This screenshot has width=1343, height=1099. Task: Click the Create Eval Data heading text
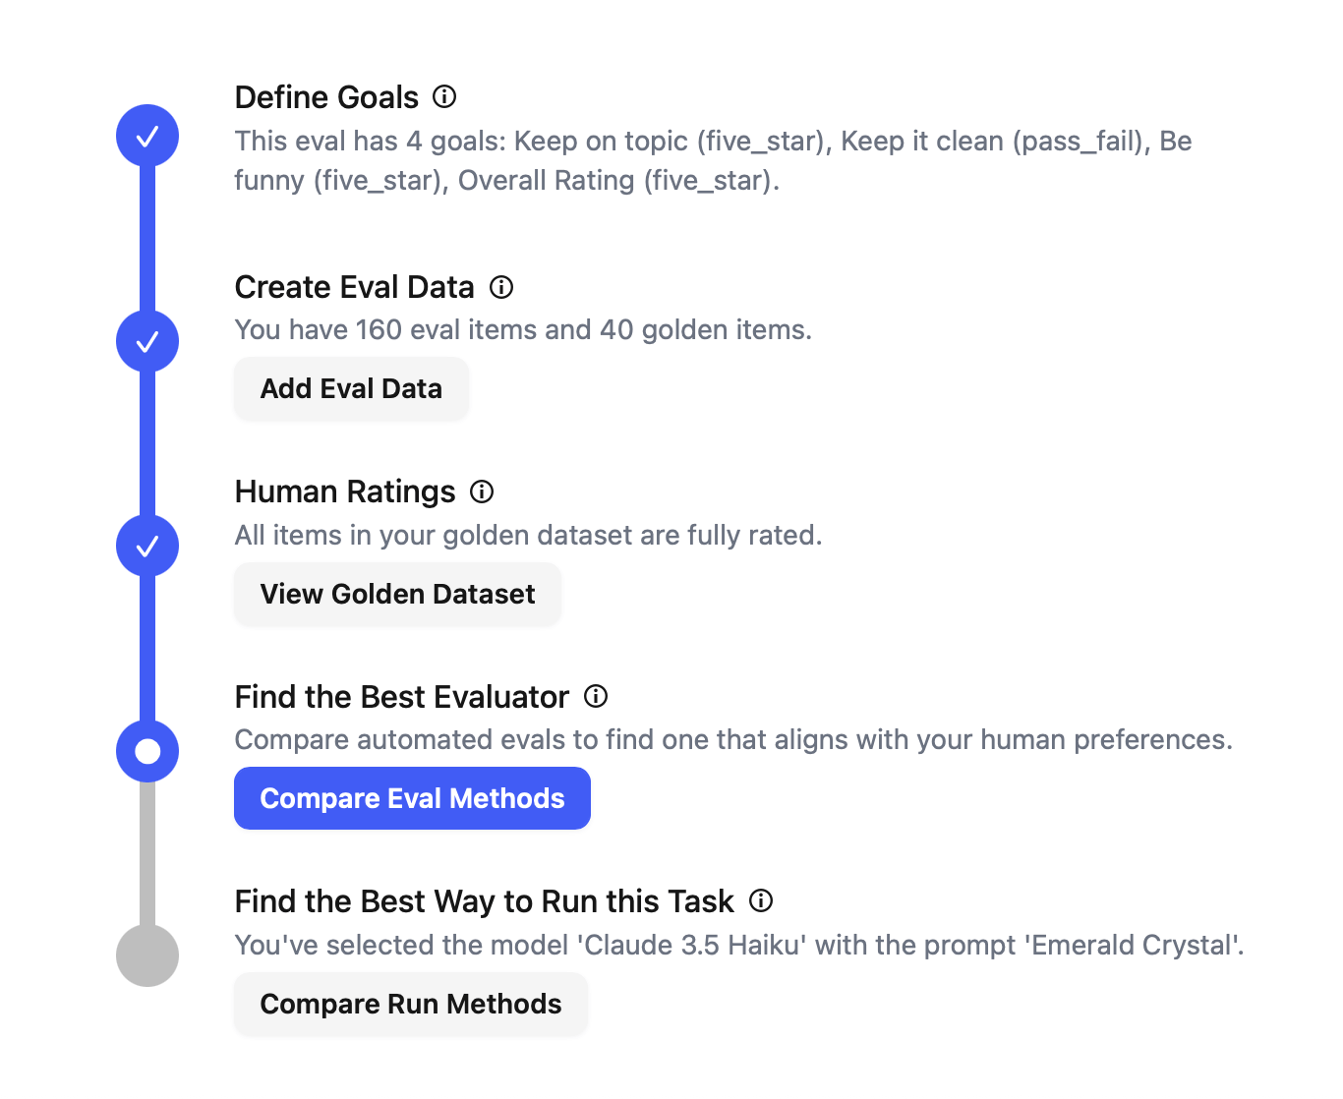click(x=354, y=287)
